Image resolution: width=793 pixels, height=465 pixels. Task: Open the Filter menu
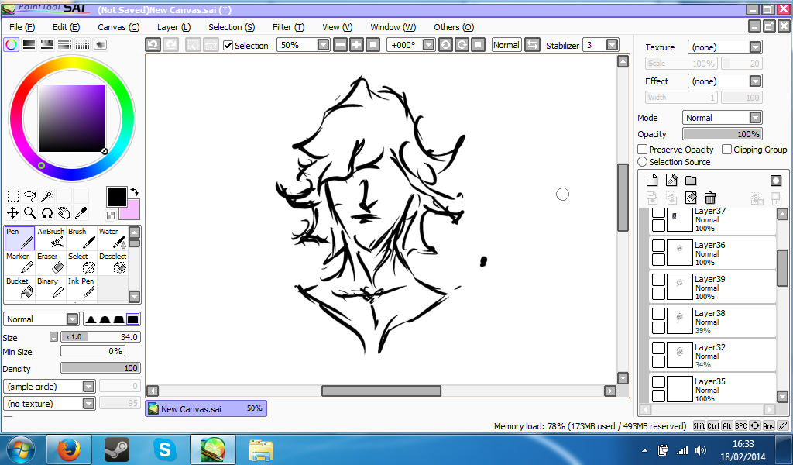click(x=288, y=27)
